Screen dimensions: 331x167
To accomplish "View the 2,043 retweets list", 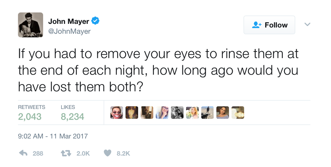I will tap(30, 117).
